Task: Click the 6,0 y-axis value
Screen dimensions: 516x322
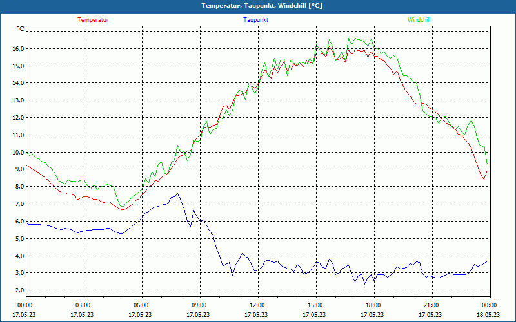Action: [x=20, y=221]
